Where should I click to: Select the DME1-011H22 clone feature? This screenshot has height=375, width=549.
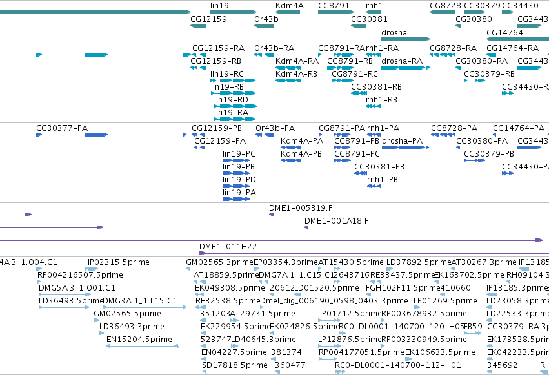pyautogui.click(x=374, y=253)
